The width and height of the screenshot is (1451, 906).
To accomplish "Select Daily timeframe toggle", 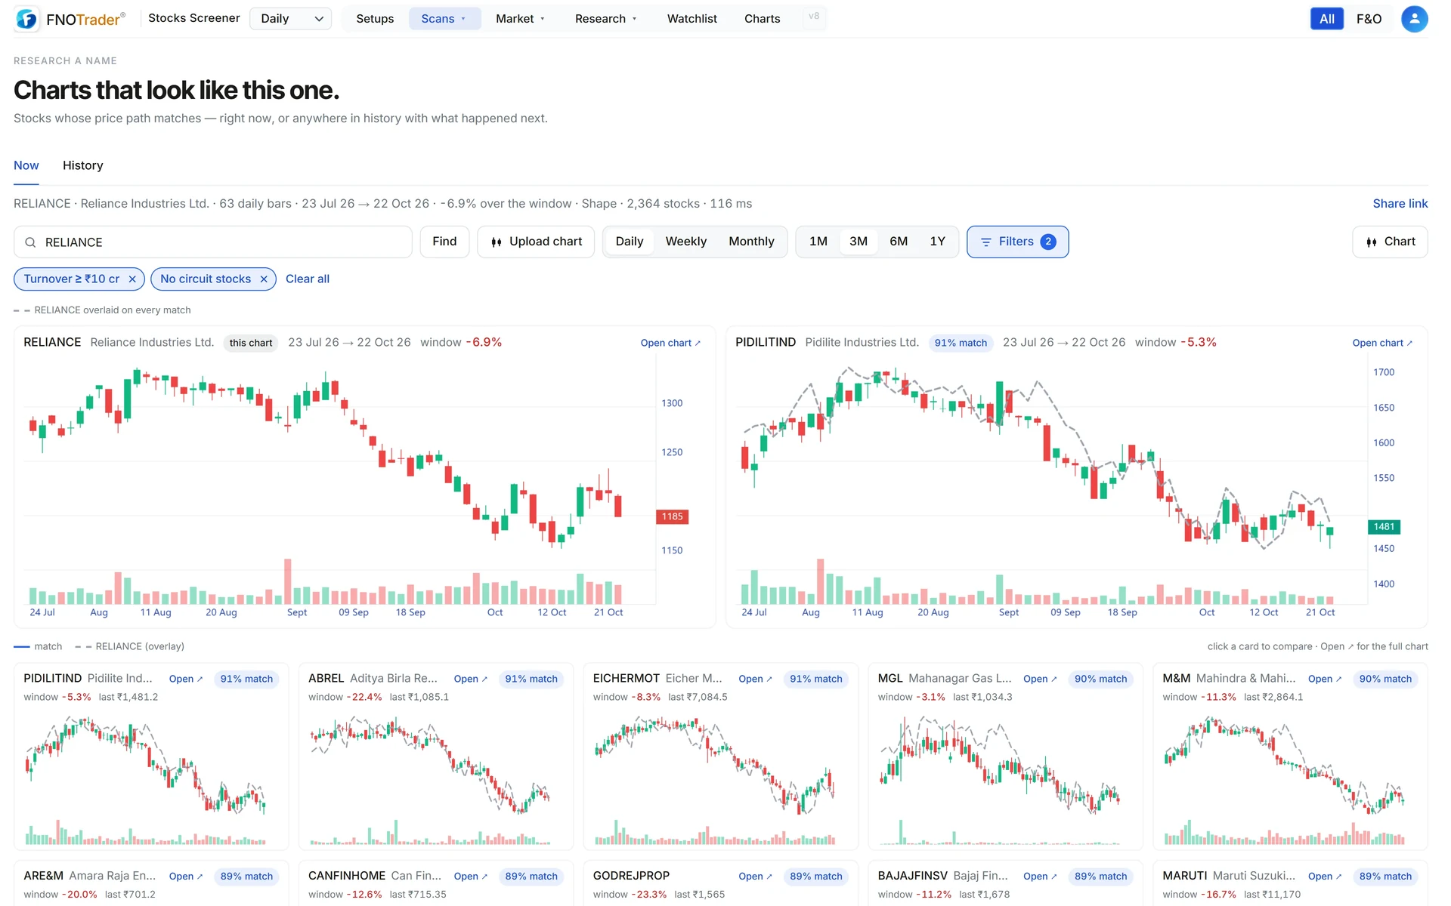I will pyautogui.click(x=629, y=242).
